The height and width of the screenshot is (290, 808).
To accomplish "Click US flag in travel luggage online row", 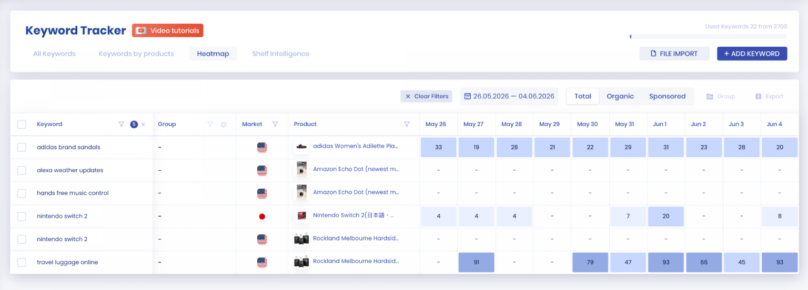I will point(262,262).
